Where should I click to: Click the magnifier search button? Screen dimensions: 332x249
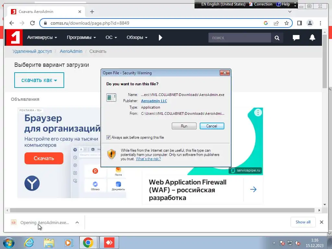tap(277, 38)
